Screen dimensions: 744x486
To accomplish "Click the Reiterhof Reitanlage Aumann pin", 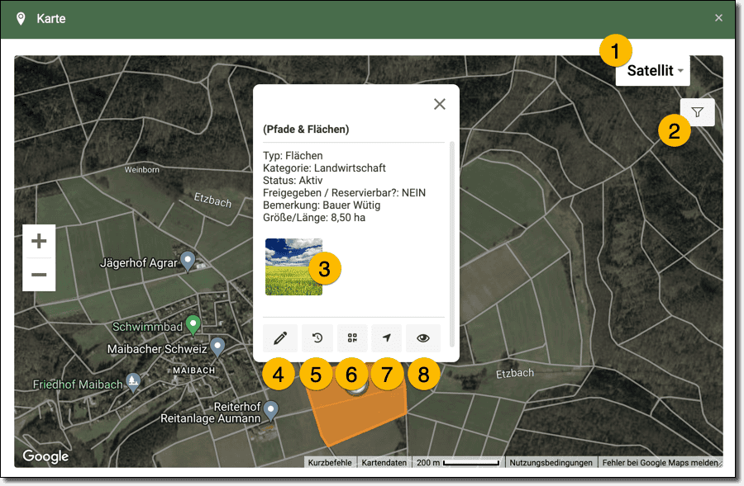I will pos(269,409).
